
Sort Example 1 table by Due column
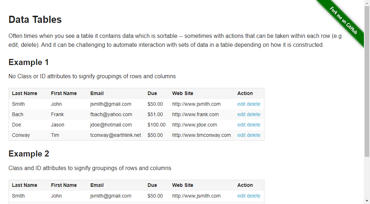pyautogui.click(x=152, y=93)
